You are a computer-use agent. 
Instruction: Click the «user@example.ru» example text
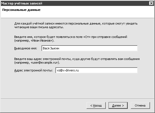(44, 63)
